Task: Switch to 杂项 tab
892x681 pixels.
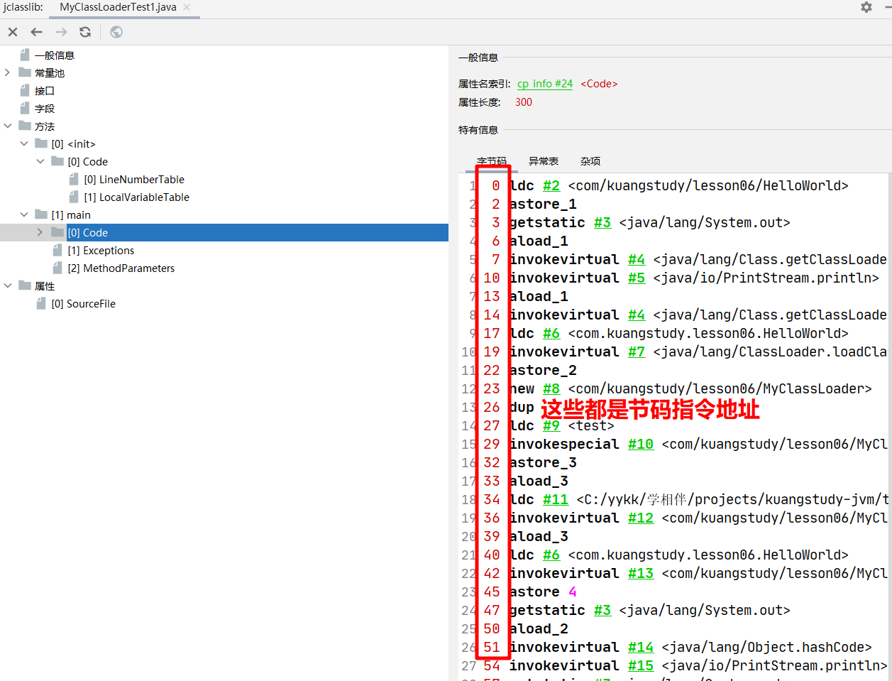Action: (x=590, y=161)
